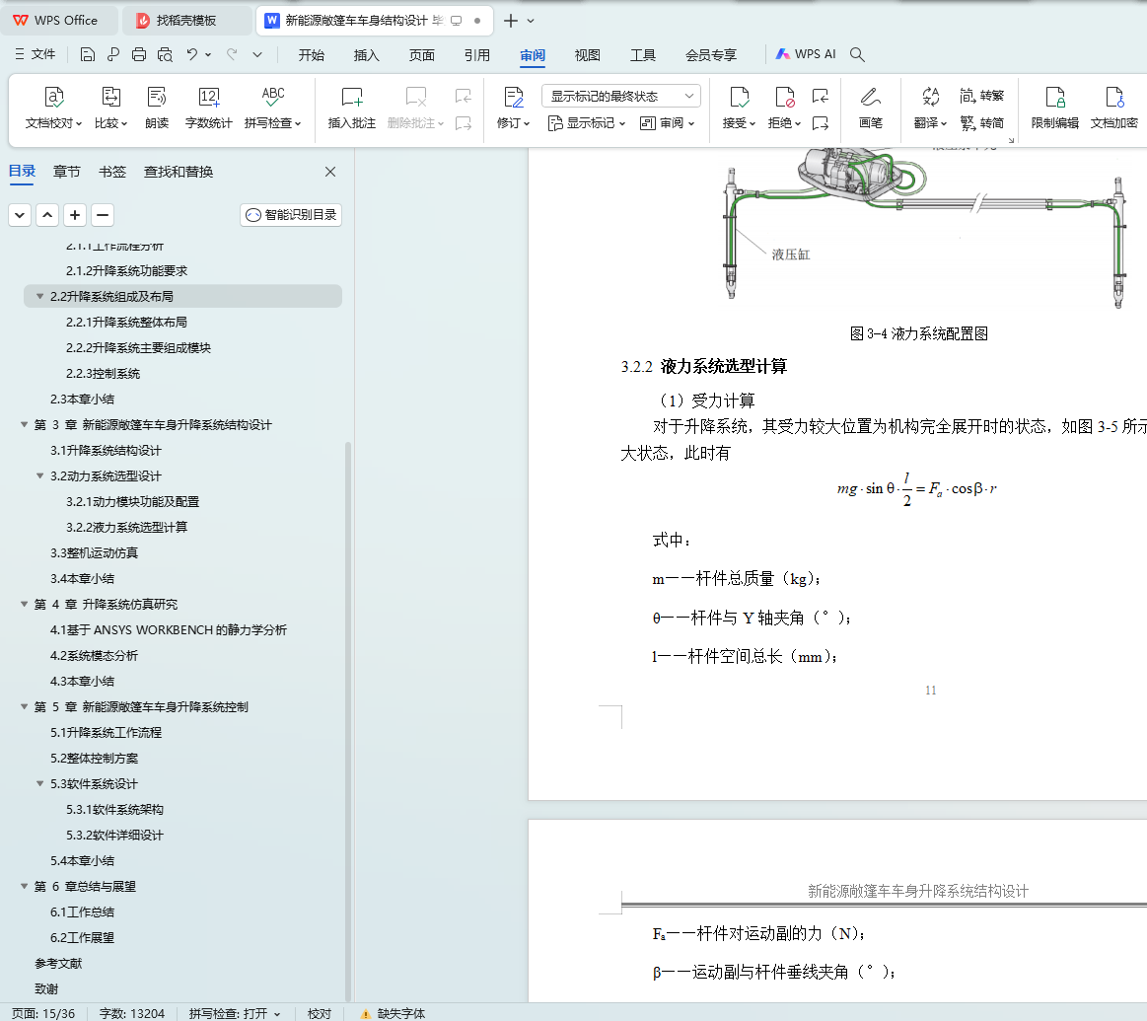Viewport: 1147px width, 1021px height.
Task: Start 朗读 read aloud
Action: click(x=157, y=108)
